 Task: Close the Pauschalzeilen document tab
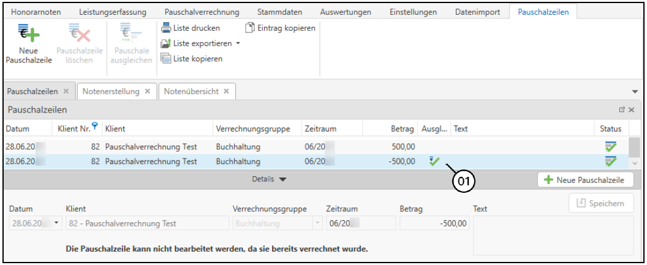(66, 91)
